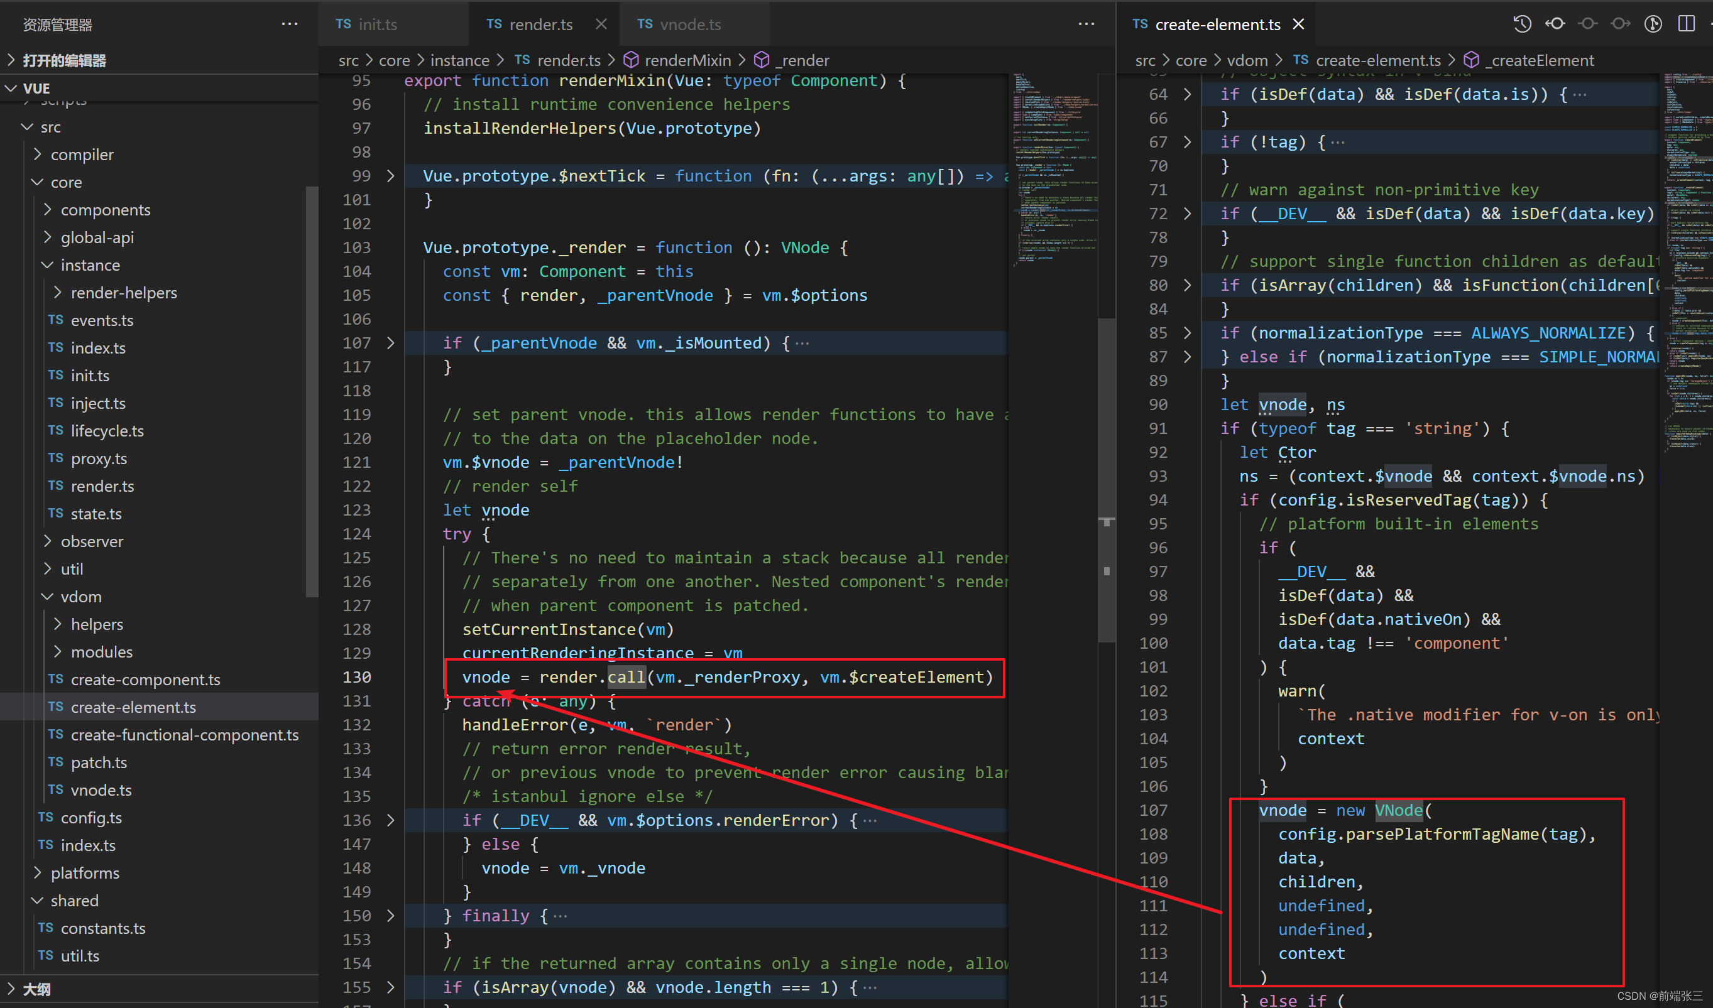This screenshot has height=1008, width=1713.
Task: Open explorer panel more actions ellipsis
Action: [290, 24]
